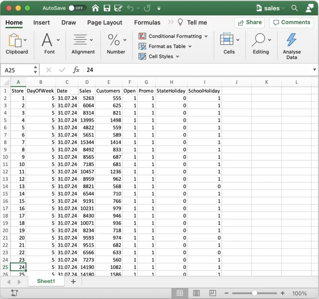Switch to Page Break Preview view
The image size is (319, 299).
pos(213,293)
